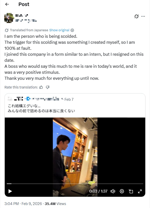
Task: Mute the video with the speaker icon
Action: coord(113,191)
